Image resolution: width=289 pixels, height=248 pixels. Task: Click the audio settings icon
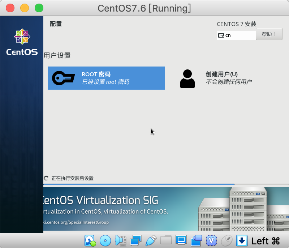[x=121, y=241]
